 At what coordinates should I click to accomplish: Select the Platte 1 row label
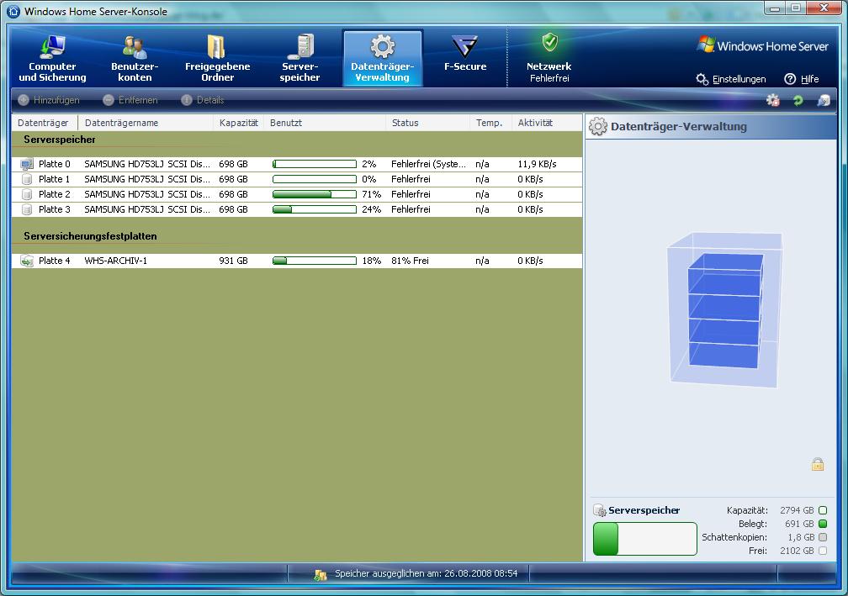54,179
